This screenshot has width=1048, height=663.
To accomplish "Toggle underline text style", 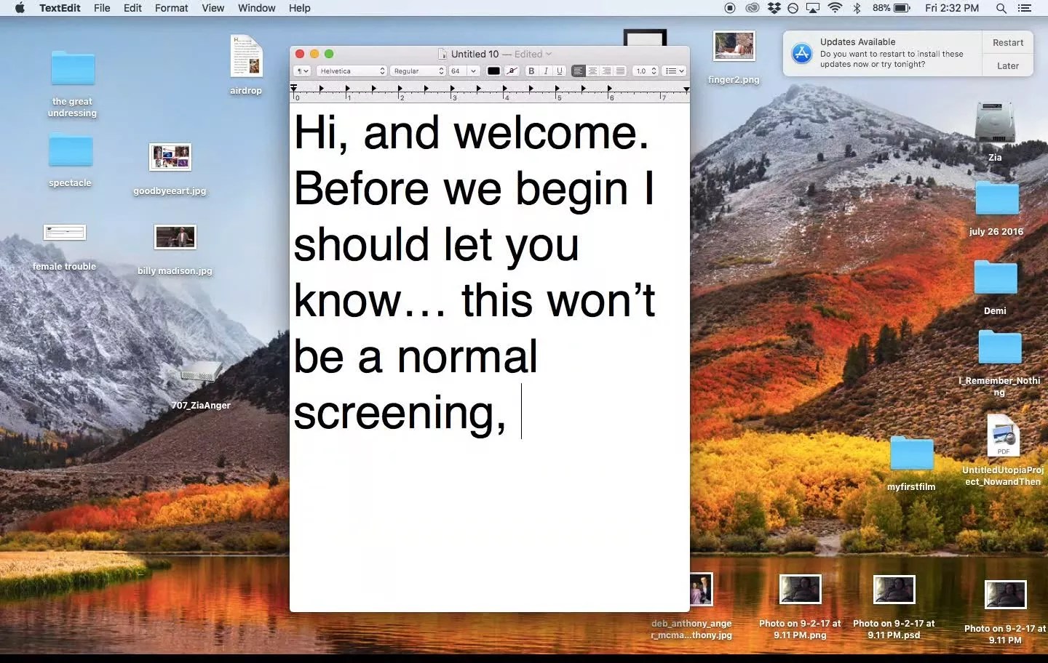I will point(560,71).
